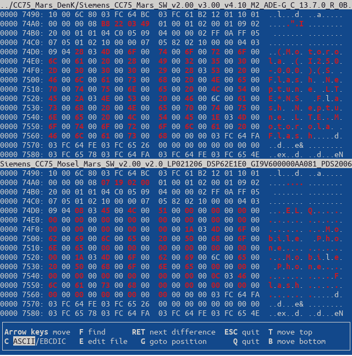The image size is (352, 356).
Task: Switch to EBCDIC encoding option
Action: coord(53,341)
